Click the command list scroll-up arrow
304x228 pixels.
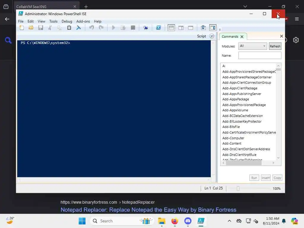tap(278, 66)
